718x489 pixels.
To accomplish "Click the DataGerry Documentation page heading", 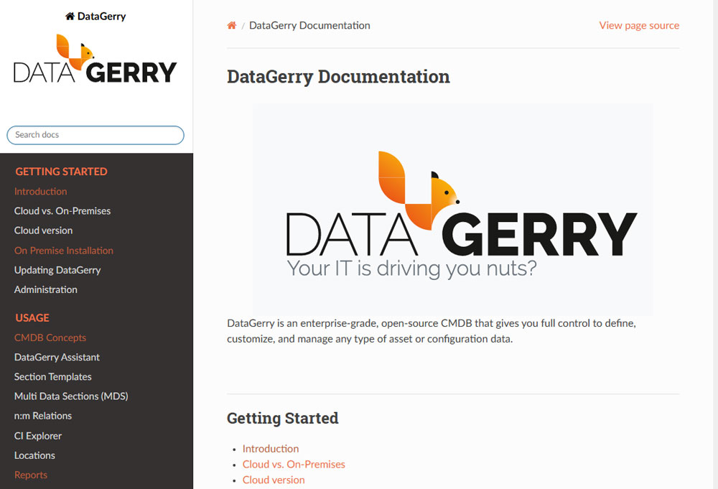I will point(338,77).
